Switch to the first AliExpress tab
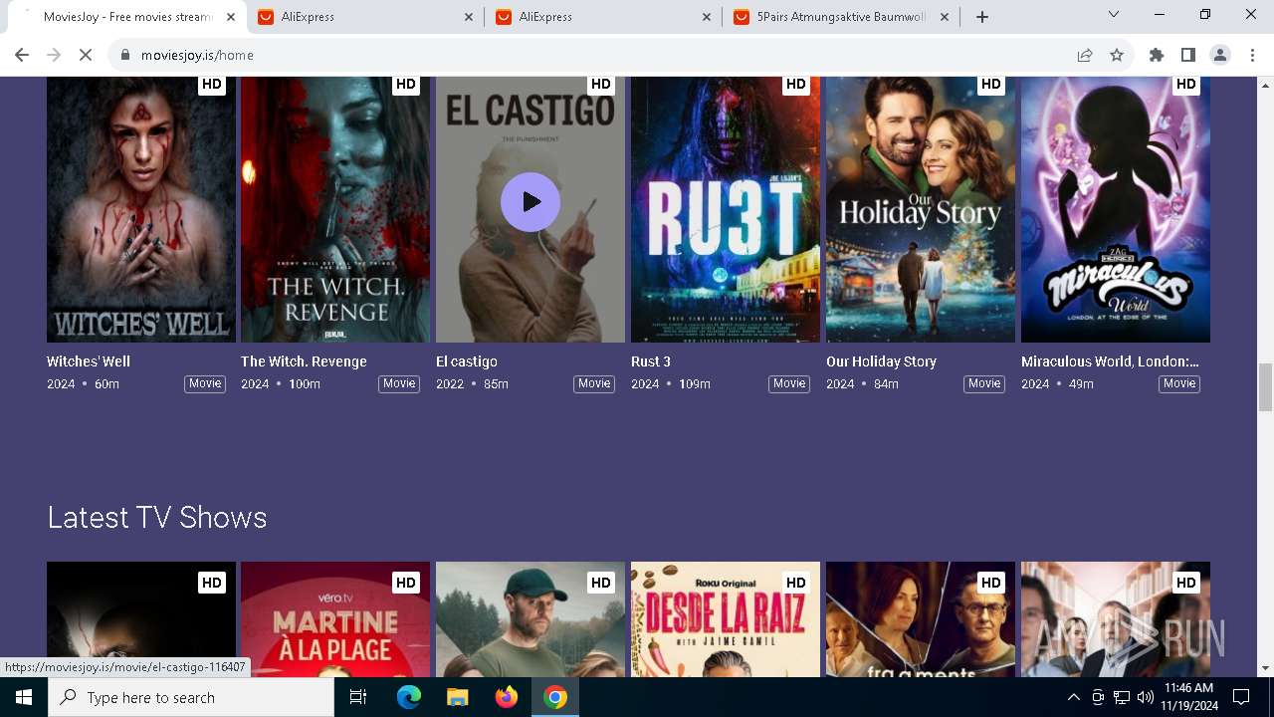This screenshot has width=1274, height=717. click(x=365, y=17)
